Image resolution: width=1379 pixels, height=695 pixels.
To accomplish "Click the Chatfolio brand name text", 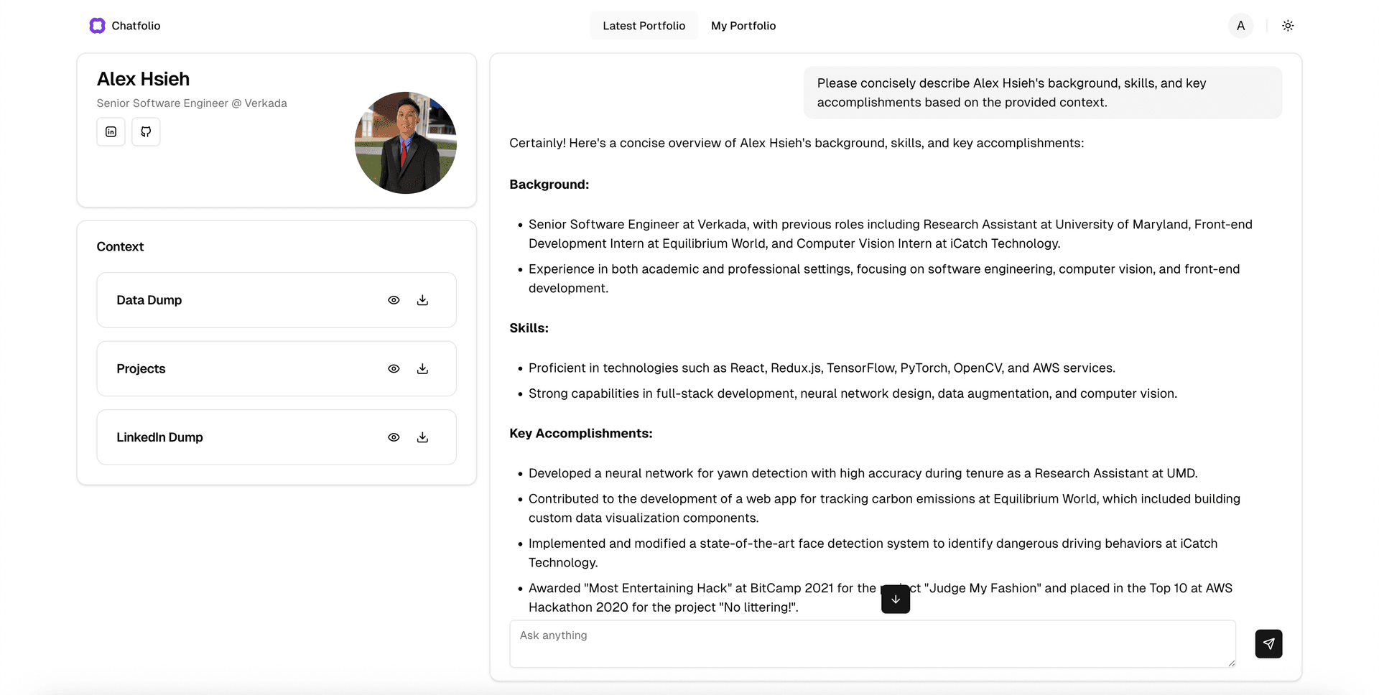I will click(136, 25).
